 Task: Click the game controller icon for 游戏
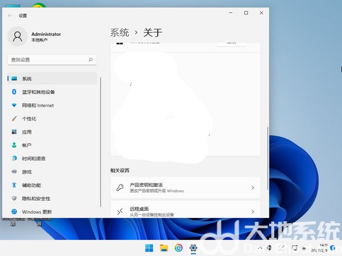[x=14, y=171]
